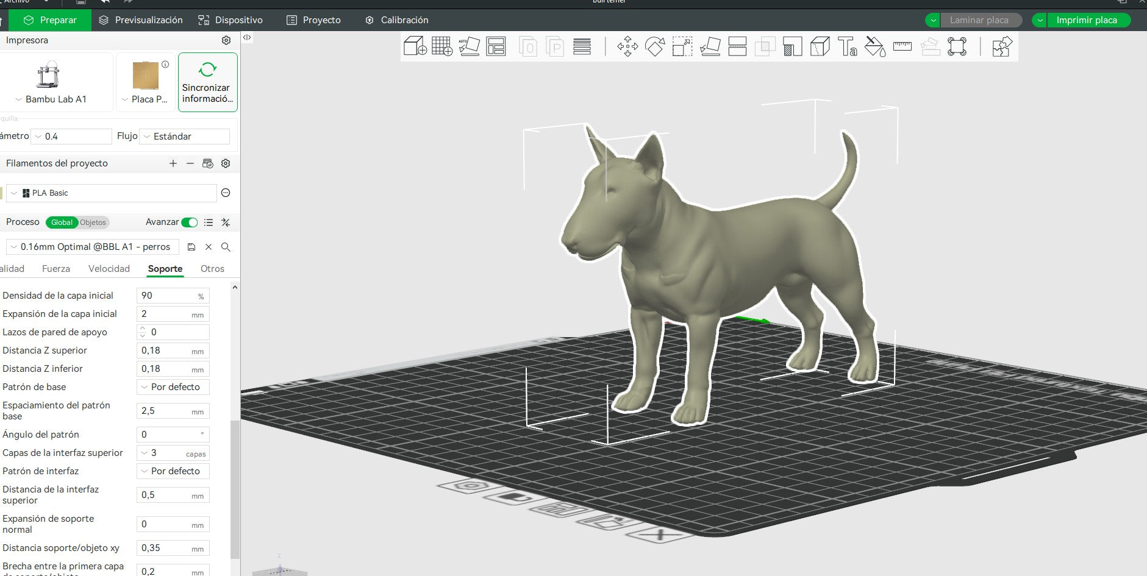Select the Measure ruler tool
Viewport: 1147px width, 576px height.
[902, 46]
